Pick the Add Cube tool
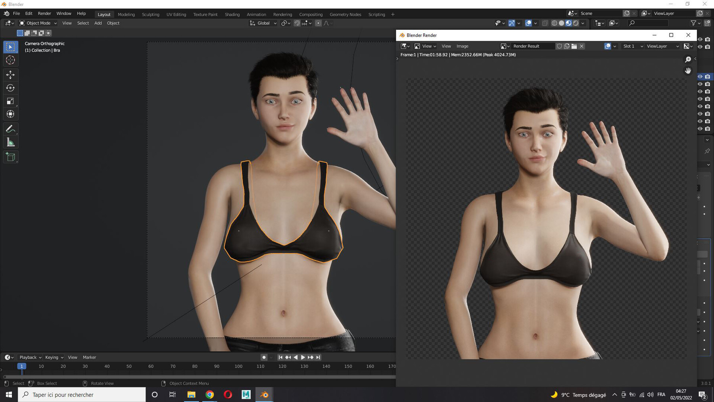Screen dimensions: 714x402 11,157
